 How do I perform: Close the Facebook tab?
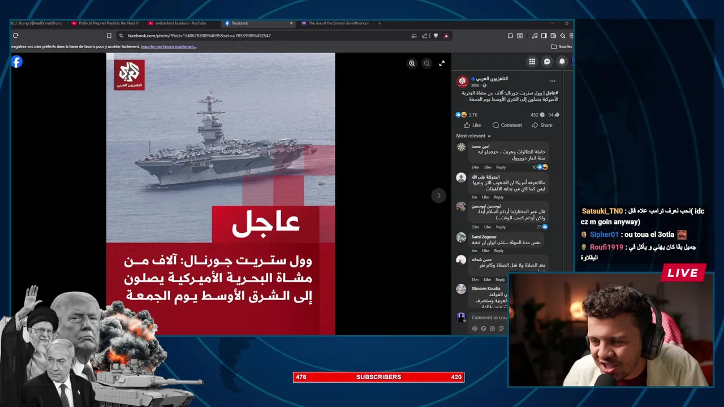pyautogui.click(x=291, y=23)
